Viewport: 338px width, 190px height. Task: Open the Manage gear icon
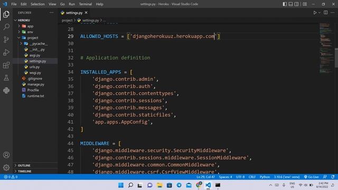coord(6,167)
